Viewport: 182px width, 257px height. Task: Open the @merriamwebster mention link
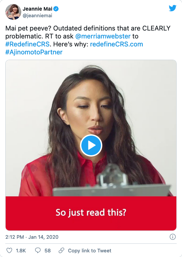click(x=103, y=36)
